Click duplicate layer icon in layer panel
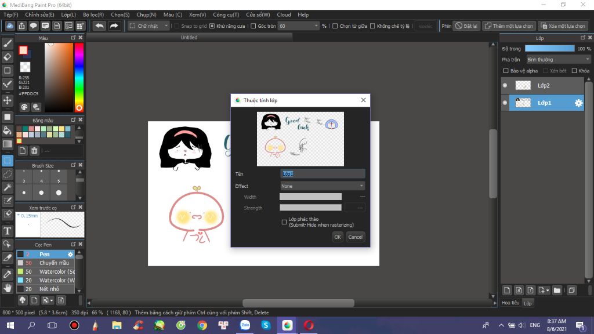Screen dimensions: 594x334 click(x=571, y=291)
